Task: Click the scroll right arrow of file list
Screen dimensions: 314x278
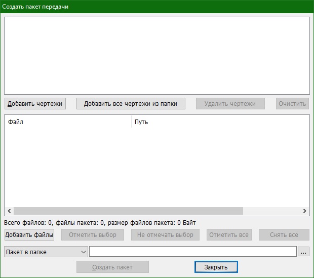Action: pos(305,211)
